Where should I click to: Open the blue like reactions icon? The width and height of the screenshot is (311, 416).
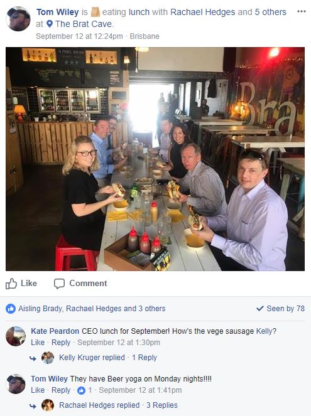[x=11, y=309]
